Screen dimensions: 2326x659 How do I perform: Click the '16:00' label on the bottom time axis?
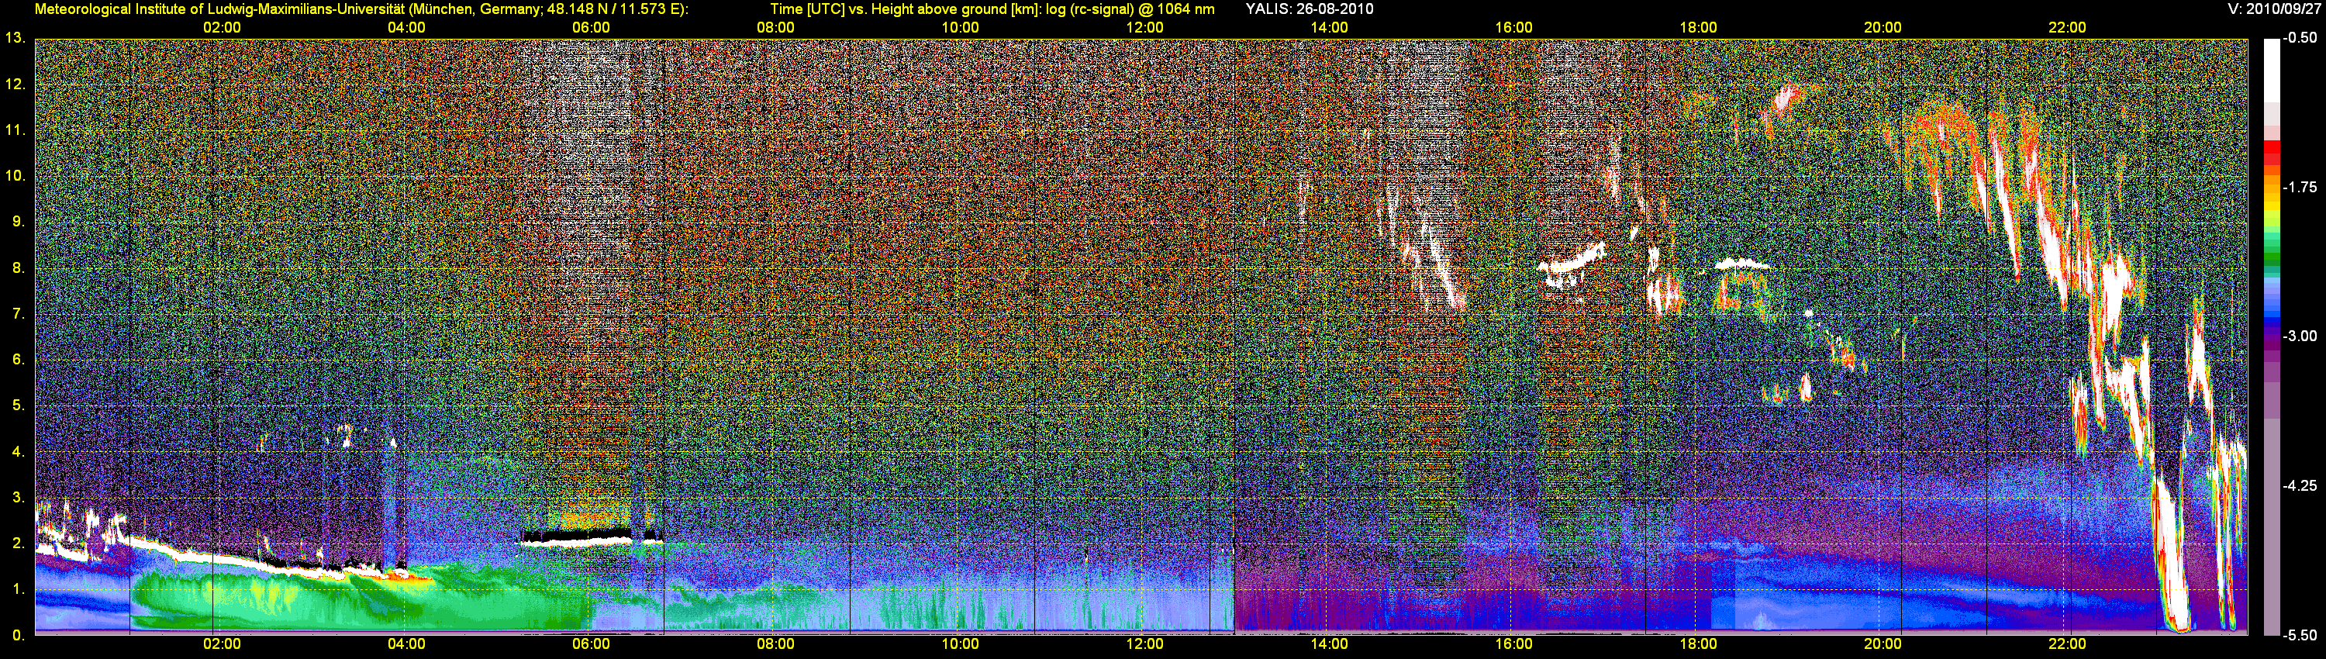1513,643
